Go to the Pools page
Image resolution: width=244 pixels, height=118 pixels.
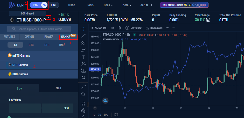click(x=90, y=5)
